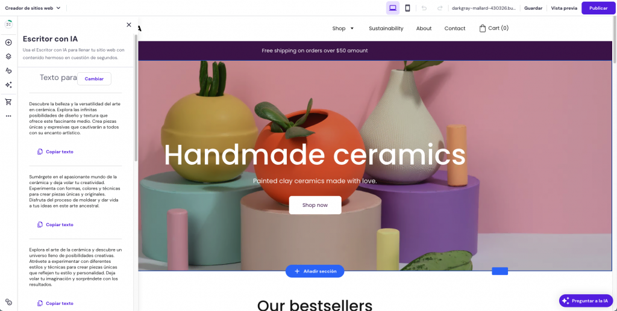Switch to mobile view device icon
Viewport: 617px width, 311px height.
[408, 8]
